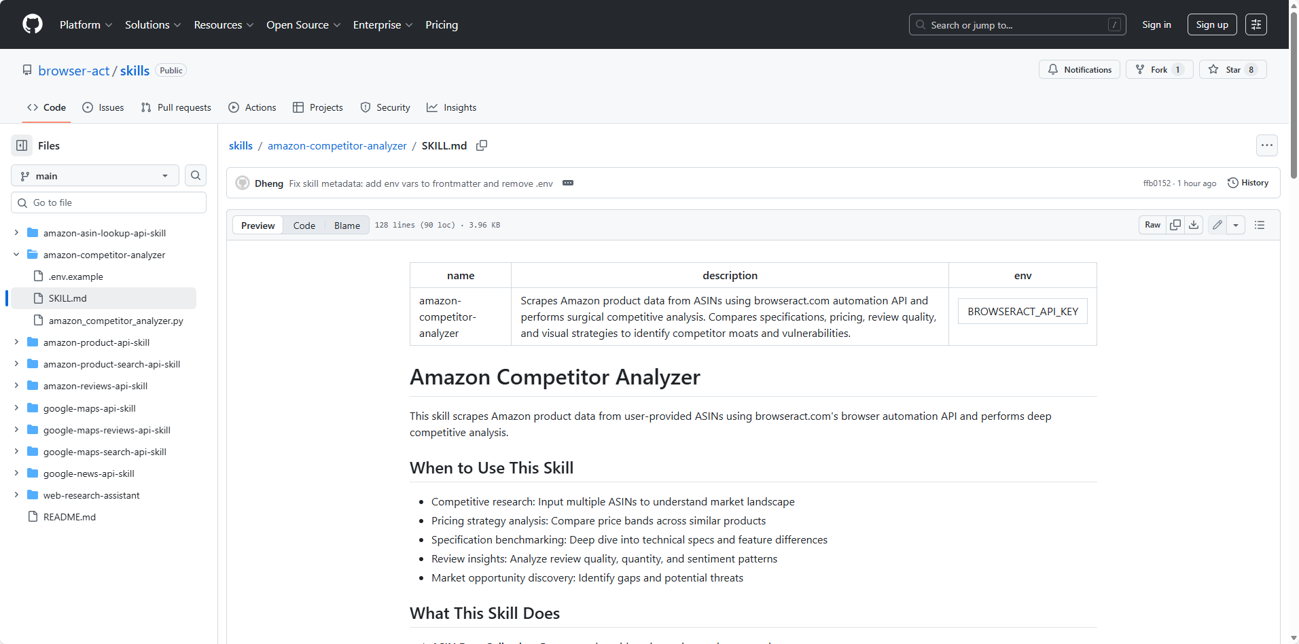Open the file History
The height and width of the screenshot is (644, 1299).
coord(1248,182)
